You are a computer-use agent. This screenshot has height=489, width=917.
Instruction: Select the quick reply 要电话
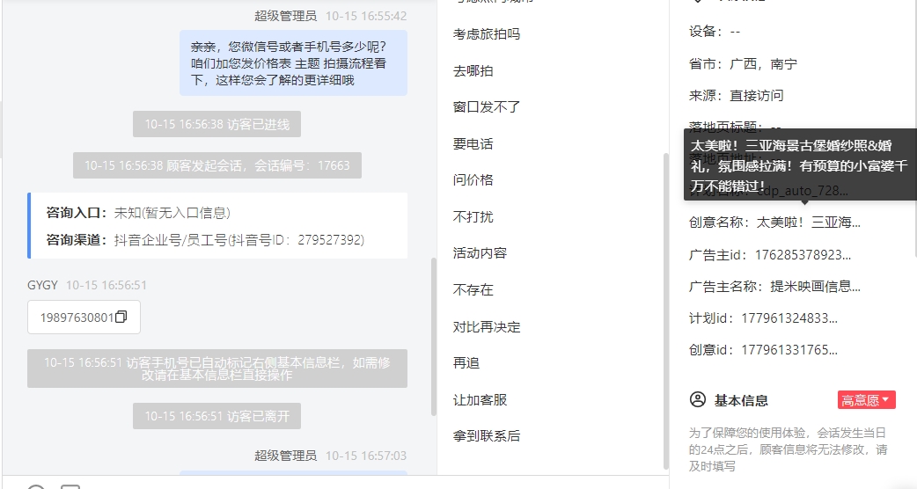tap(473, 143)
